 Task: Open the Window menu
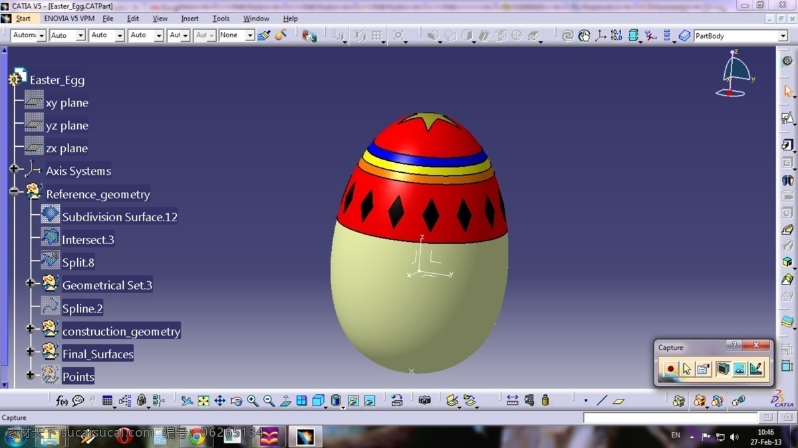(x=256, y=19)
